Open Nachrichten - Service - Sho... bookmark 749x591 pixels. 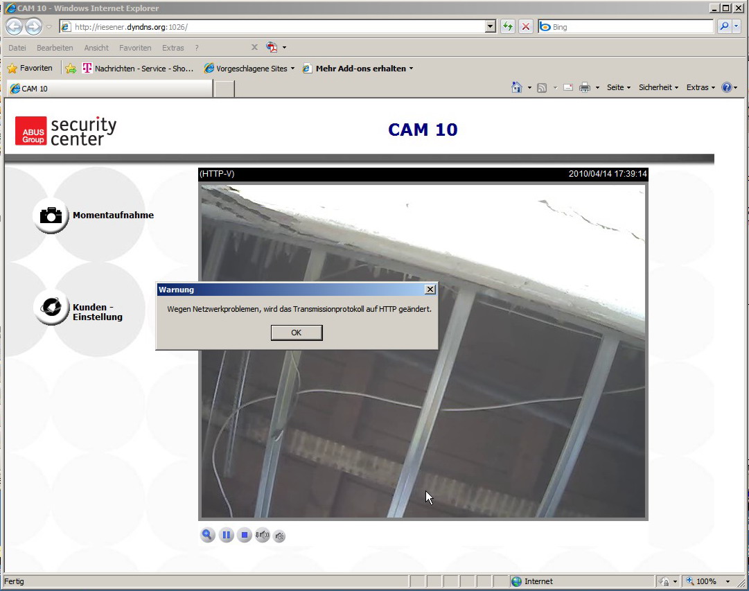coord(138,69)
